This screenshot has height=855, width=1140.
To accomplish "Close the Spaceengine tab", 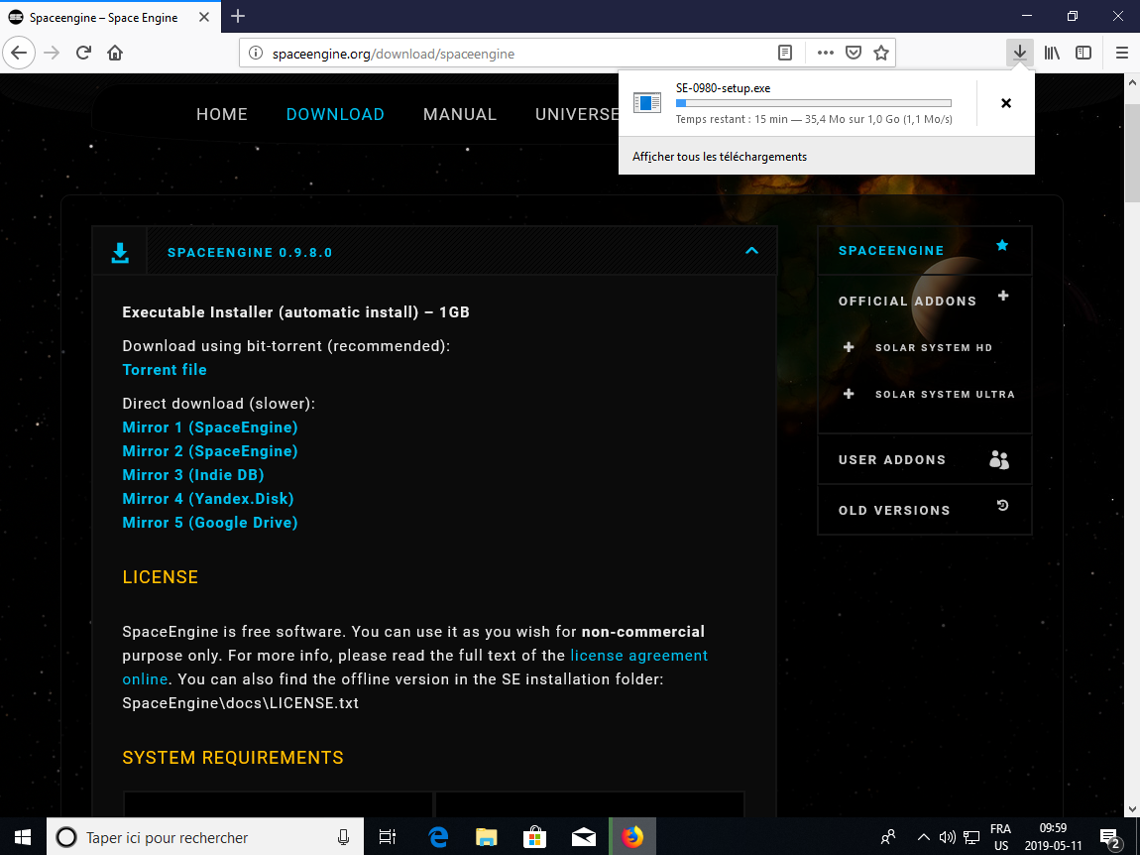I will [x=204, y=17].
